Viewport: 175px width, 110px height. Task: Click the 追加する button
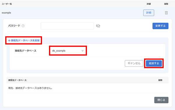pyautogui.click(x=154, y=63)
